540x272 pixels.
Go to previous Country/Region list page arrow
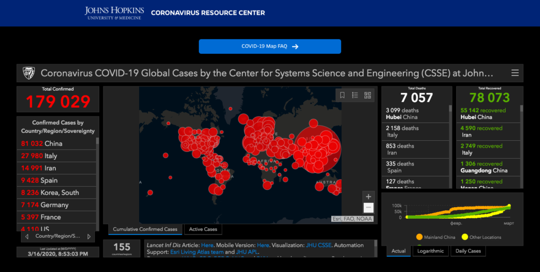point(27,237)
